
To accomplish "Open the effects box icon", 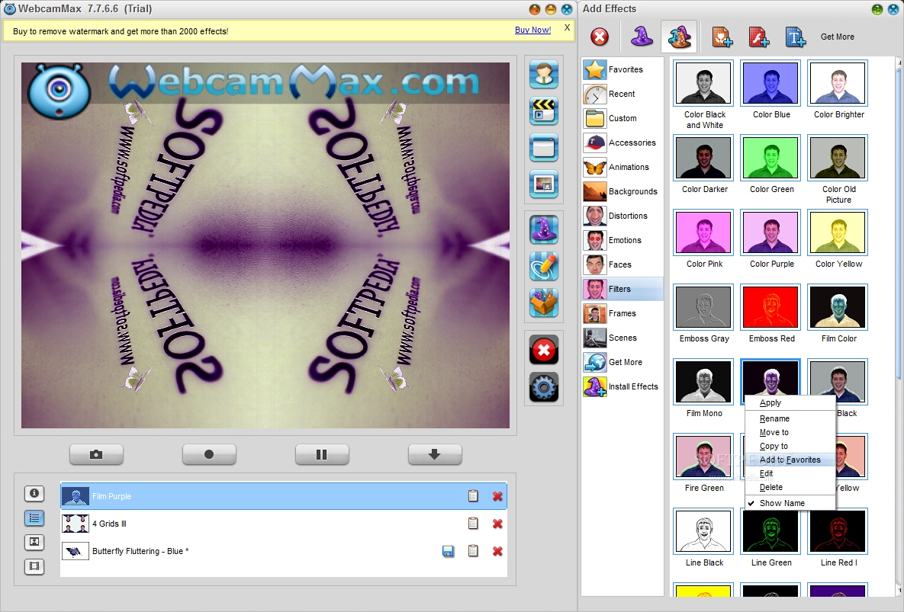I will click(544, 303).
